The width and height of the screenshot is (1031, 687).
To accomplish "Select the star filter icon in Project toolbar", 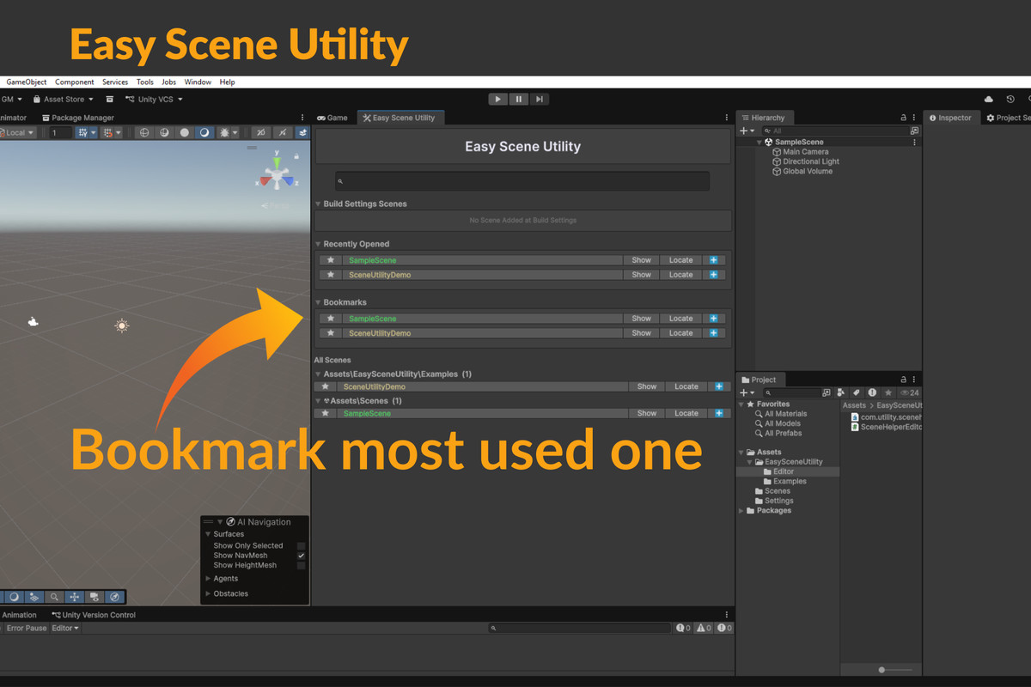I will click(888, 392).
